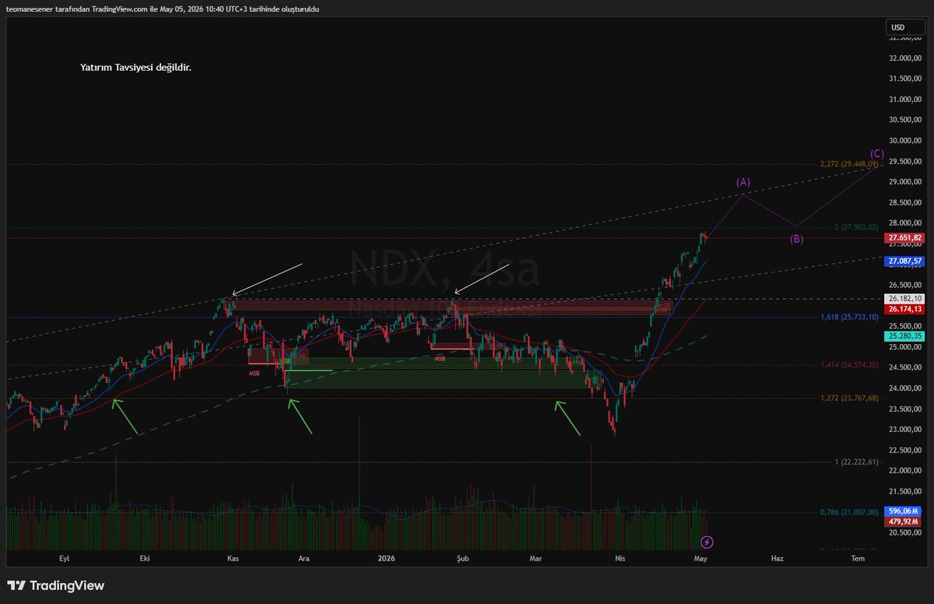Viewport: 934px width, 604px height.
Task: Select the (B) wave label
Action: (796, 239)
